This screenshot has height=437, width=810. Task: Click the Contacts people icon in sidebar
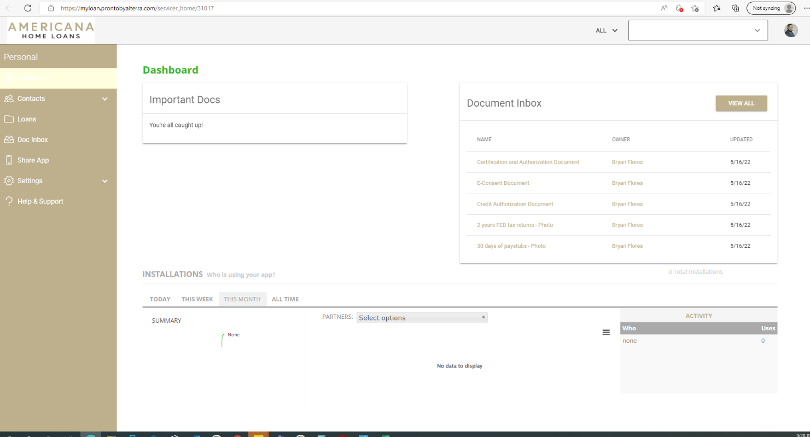pyautogui.click(x=9, y=99)
